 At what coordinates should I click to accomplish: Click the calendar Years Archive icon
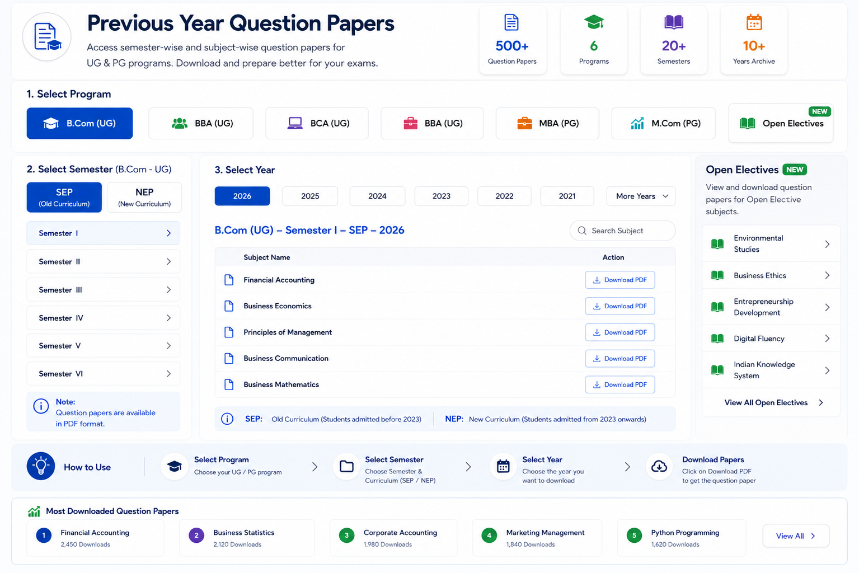754,22
